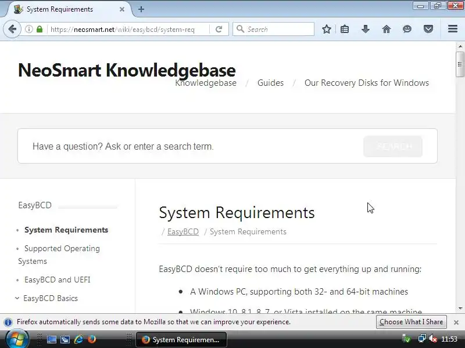The height and width of the screenshot is (348, 465).
Task: Click the network tray icon
Action: (x=422, y=339)
